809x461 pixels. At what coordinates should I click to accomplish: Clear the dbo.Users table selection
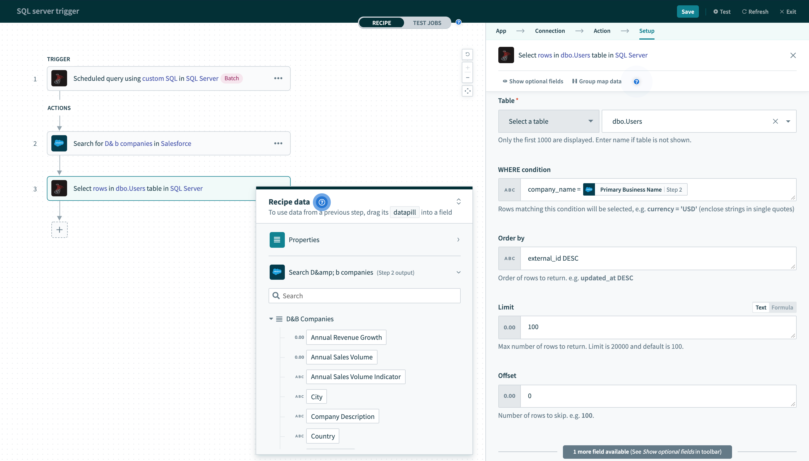775,121
